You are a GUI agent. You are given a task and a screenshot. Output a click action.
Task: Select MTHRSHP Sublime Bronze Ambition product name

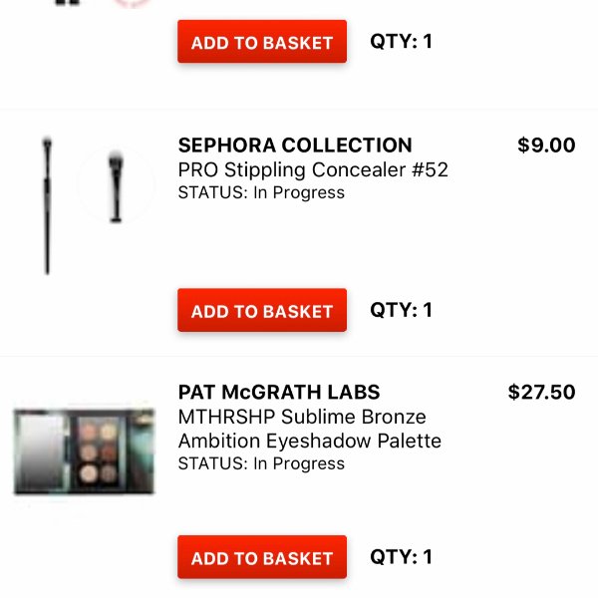coord(309,429)
